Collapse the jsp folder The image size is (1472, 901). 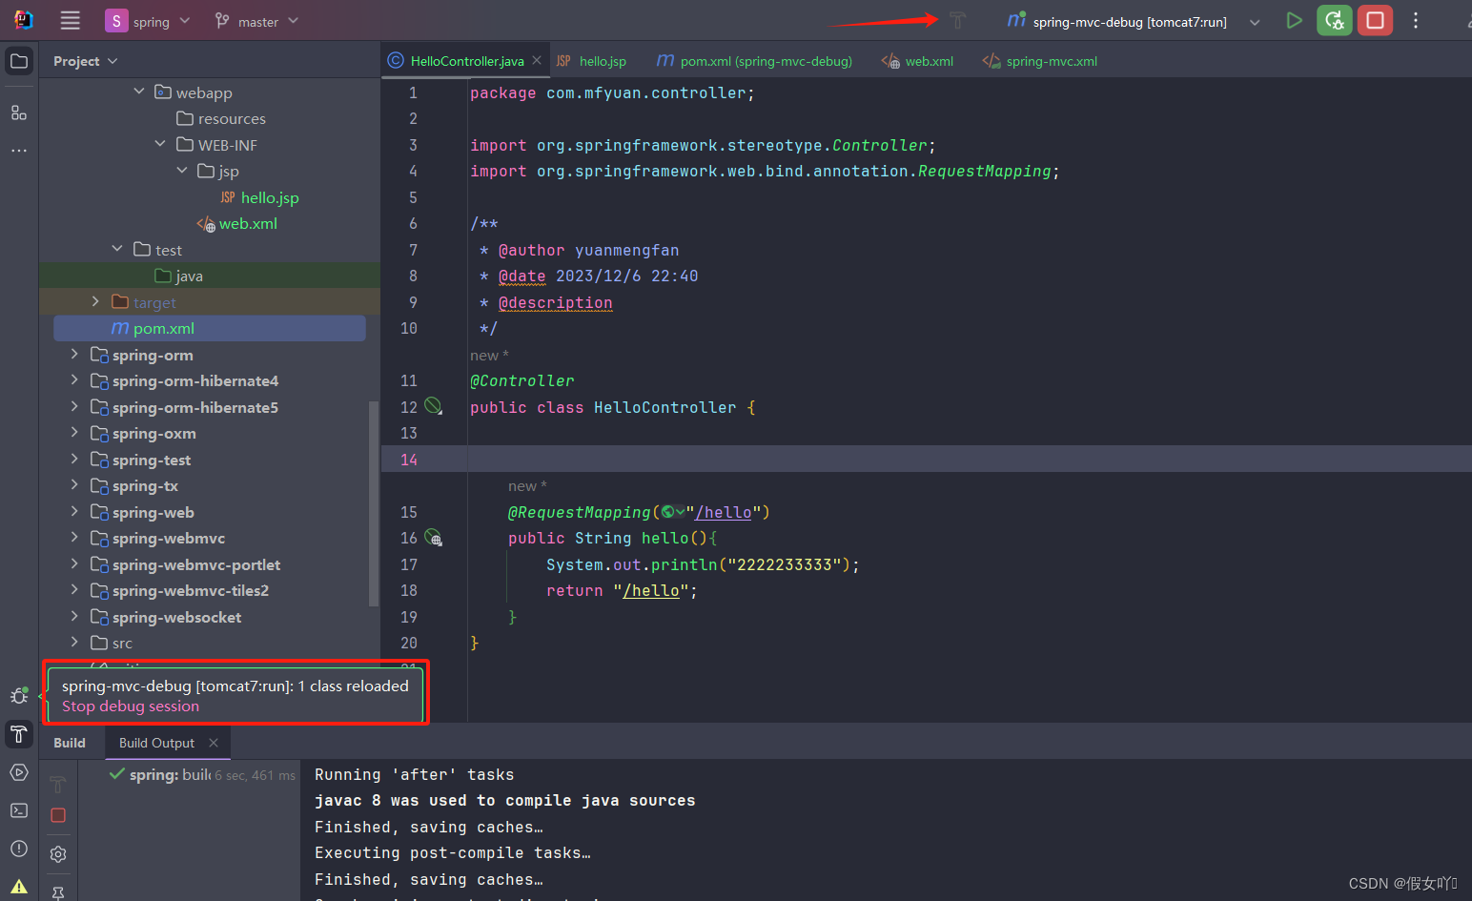(x=182, y=170)
